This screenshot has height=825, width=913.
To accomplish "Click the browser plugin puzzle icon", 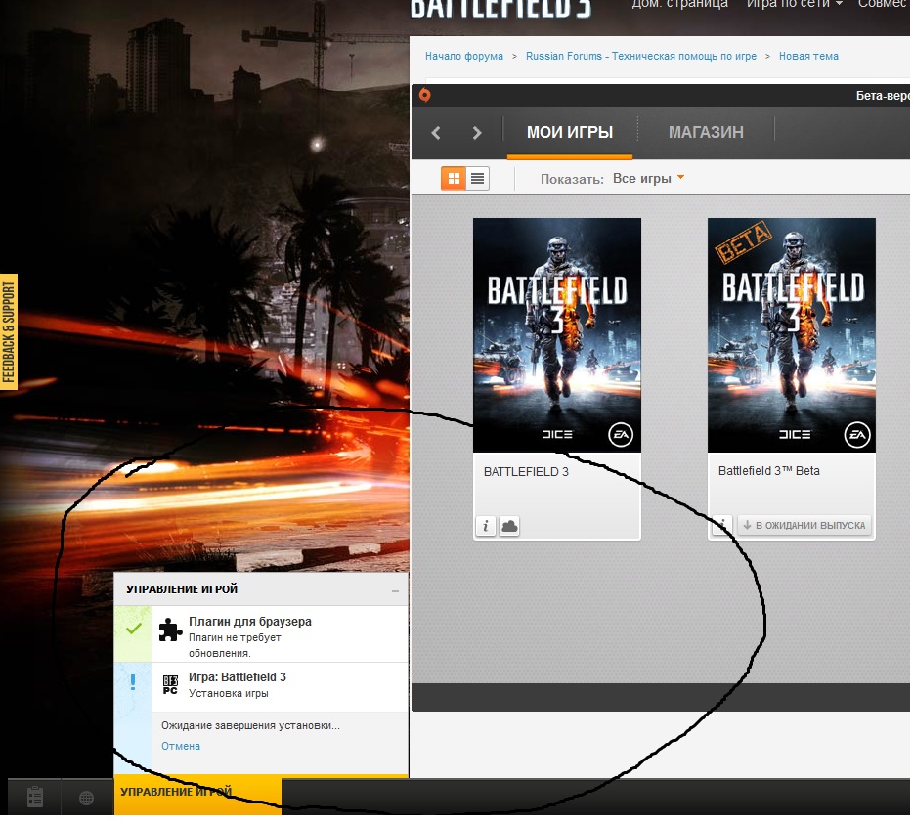I will [x=170, y=630].
